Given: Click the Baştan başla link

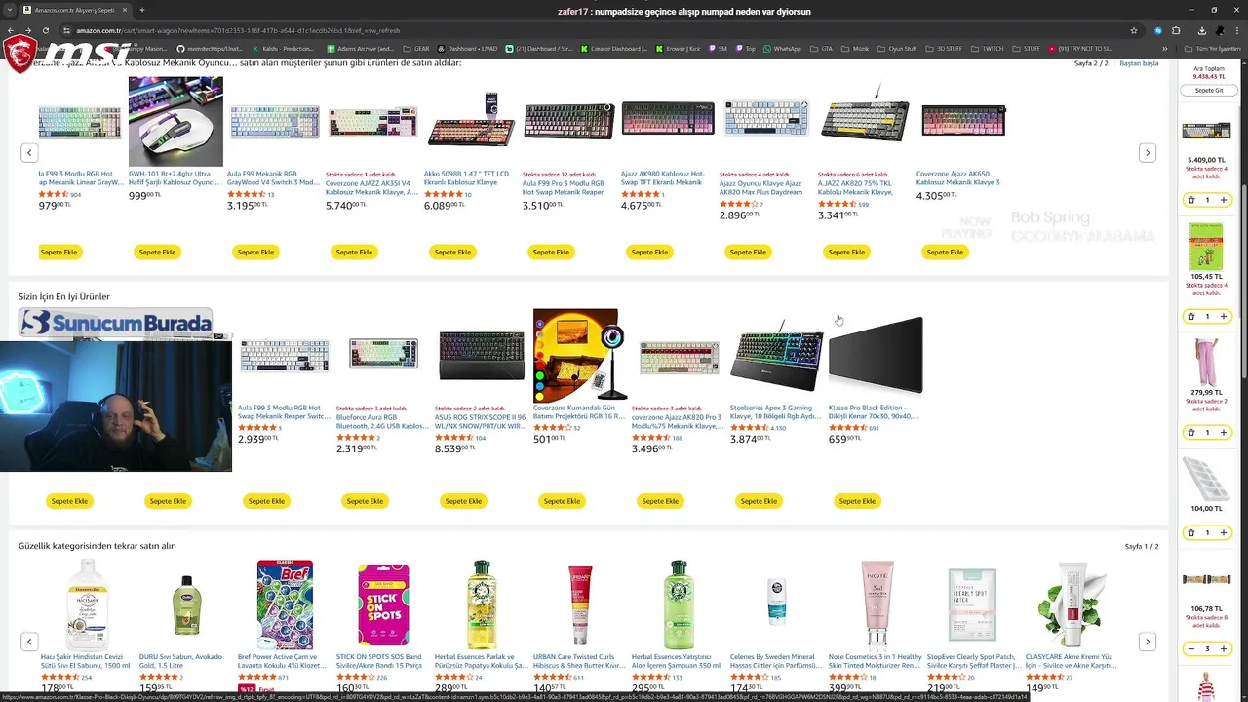Looking at the screenshot, I should (1139, 63).
